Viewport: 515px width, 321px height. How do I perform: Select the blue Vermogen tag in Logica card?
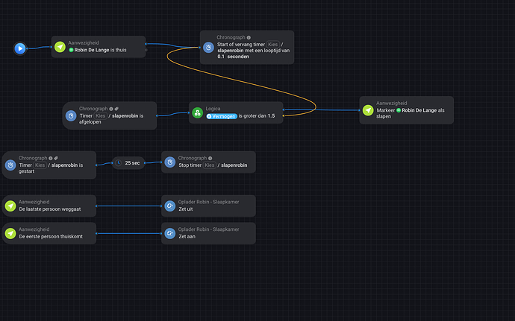222,116
